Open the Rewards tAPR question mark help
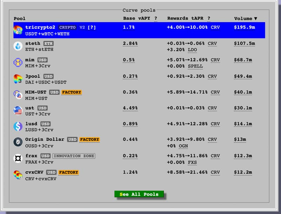This screenshot has width=281, height=214. (209, 19)
